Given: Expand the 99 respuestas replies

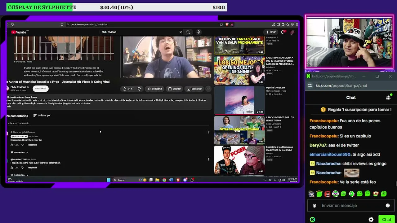Looking at the screenshot, I should click(20, 152).
